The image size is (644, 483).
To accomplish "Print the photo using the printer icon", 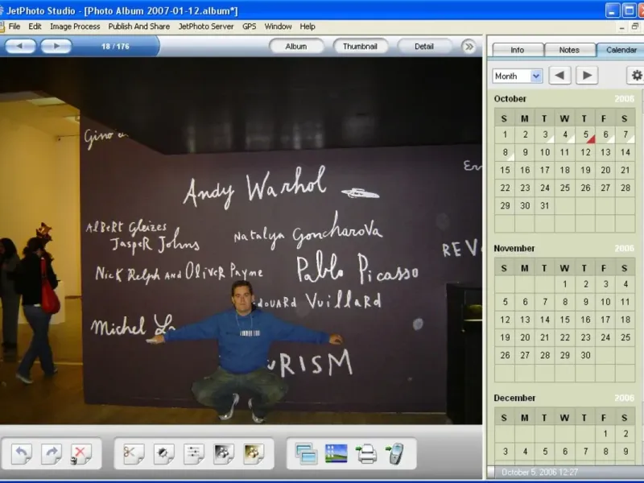I will tap(366, 454).
